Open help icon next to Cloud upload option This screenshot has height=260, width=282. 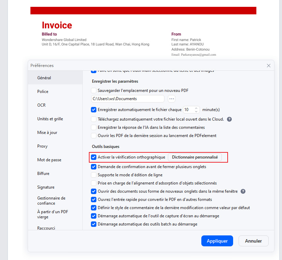229,119
